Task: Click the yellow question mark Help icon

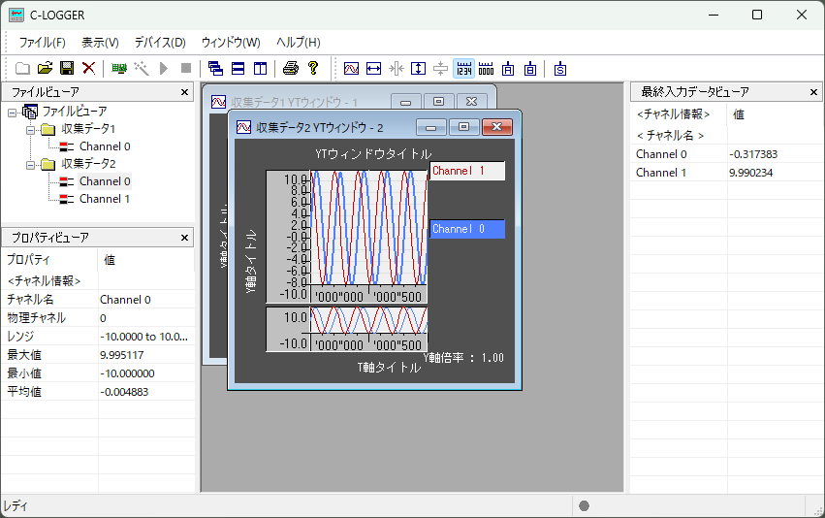Action: 312,68
